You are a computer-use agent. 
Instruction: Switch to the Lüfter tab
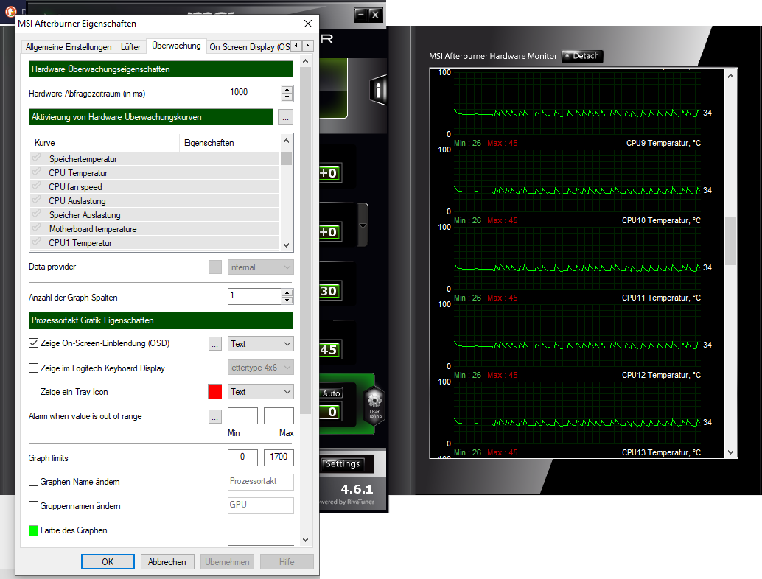pos(130,46)
